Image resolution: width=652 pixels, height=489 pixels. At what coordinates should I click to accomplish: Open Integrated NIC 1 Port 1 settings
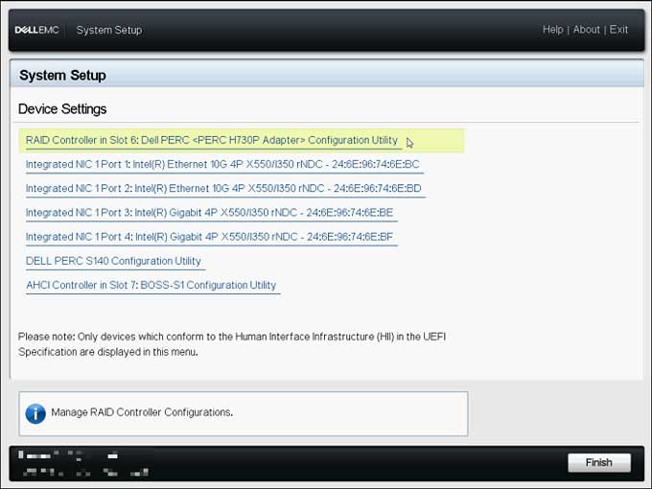[222, 164]
